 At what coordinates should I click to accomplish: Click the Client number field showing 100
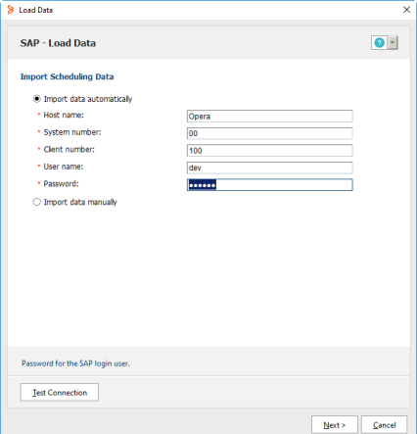tap(269, 151)
